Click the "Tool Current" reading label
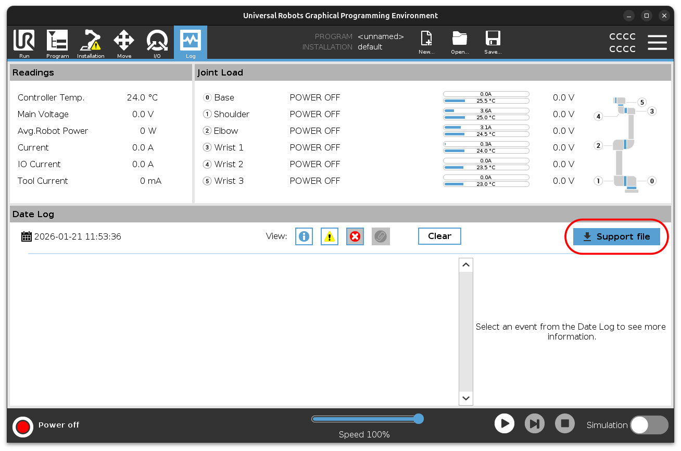 [x=43, y=181]
